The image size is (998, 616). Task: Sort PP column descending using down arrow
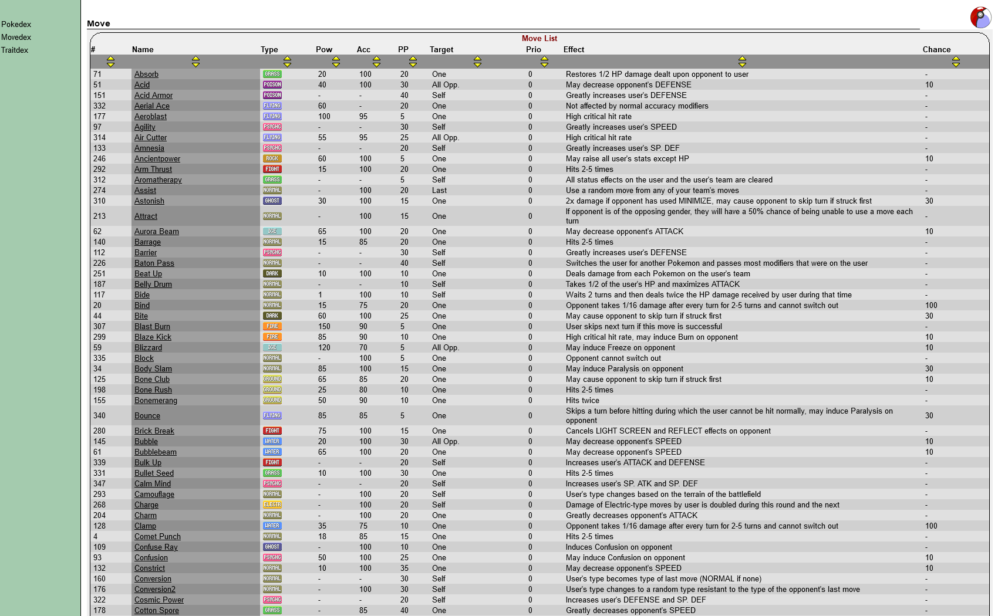(413, 65)
